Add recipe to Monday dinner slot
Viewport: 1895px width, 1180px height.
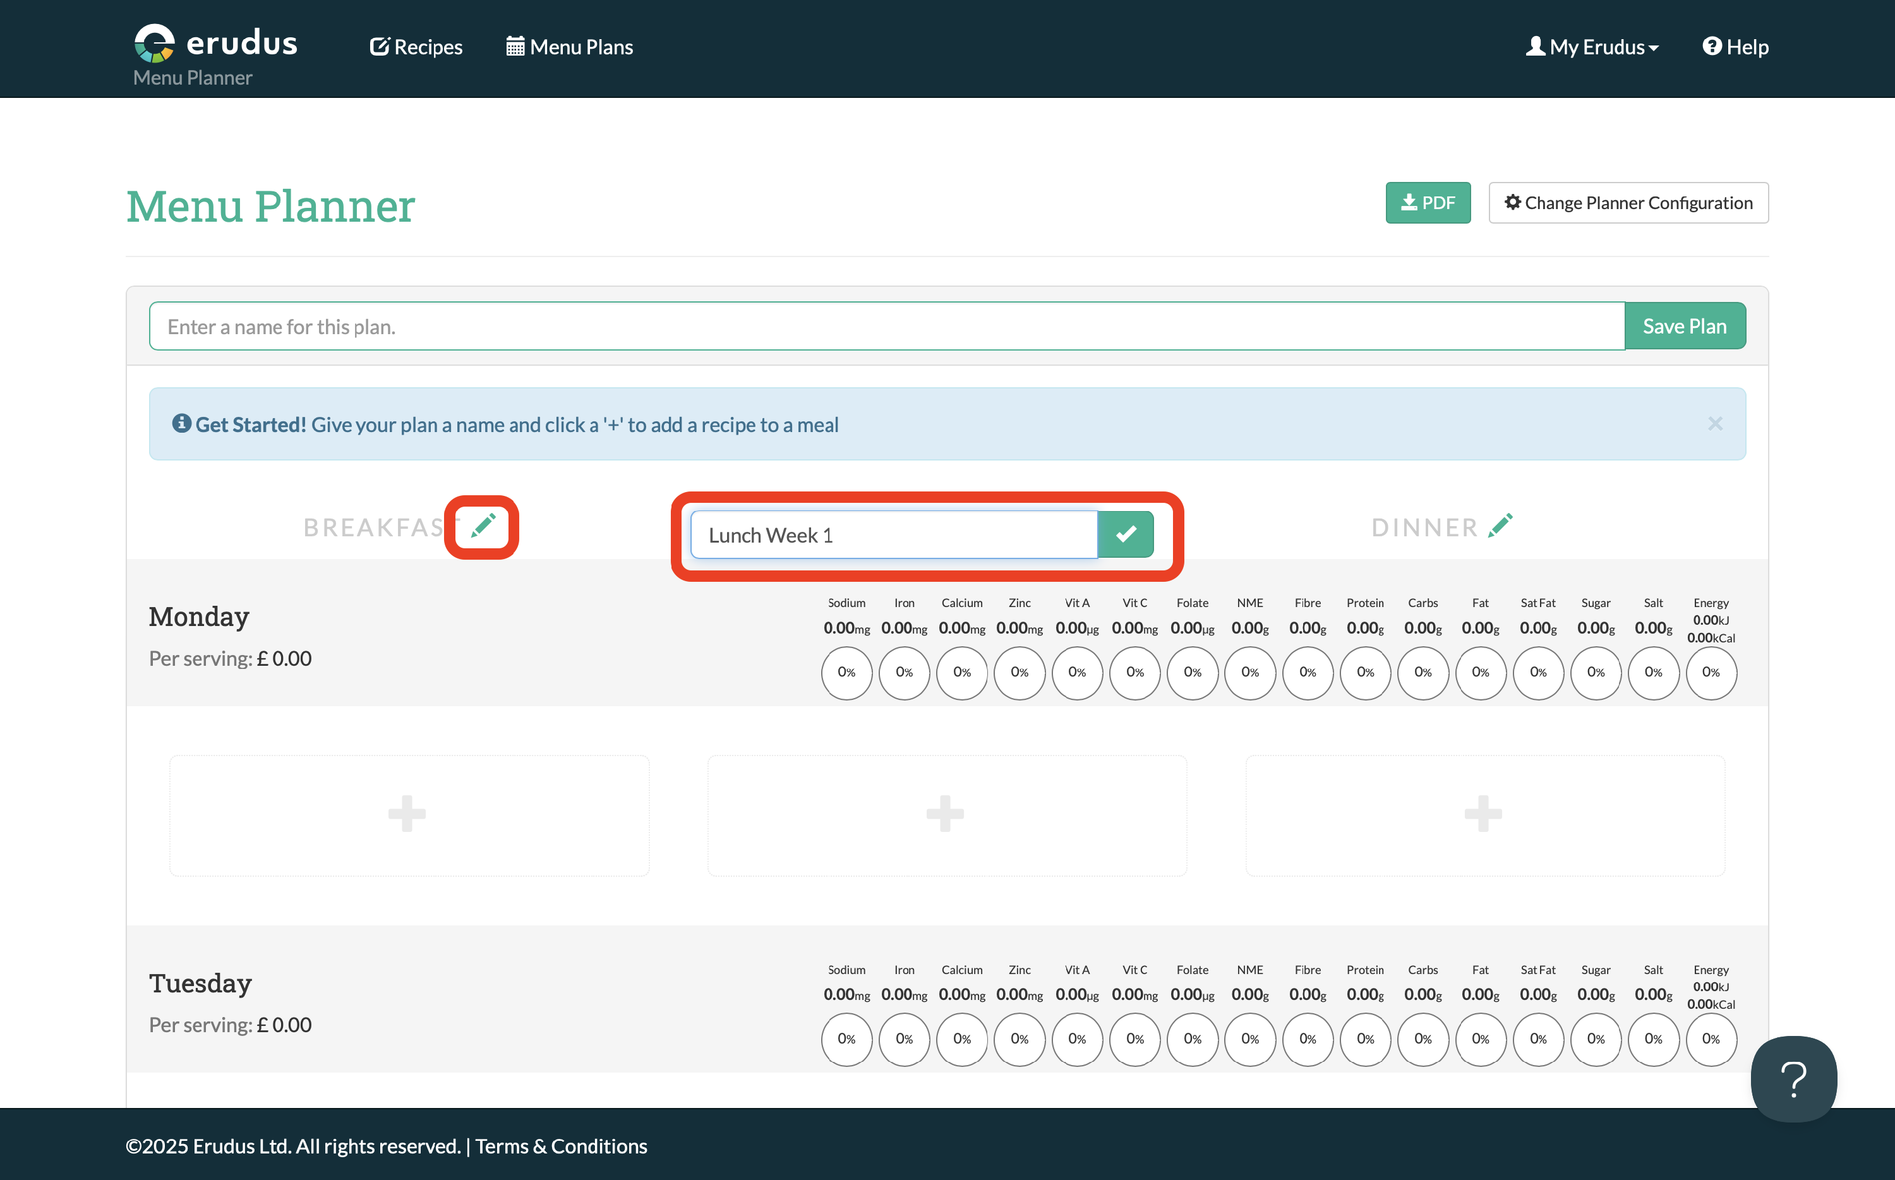(x=1483, y=815)
